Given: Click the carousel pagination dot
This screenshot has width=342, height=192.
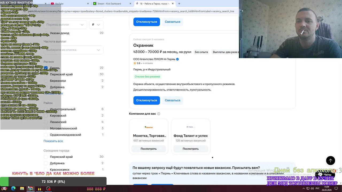Looking at the screenshot, I should click(x=212, y=158).
